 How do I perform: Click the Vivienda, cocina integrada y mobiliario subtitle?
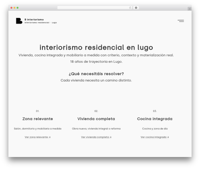(x=96, y=55)
